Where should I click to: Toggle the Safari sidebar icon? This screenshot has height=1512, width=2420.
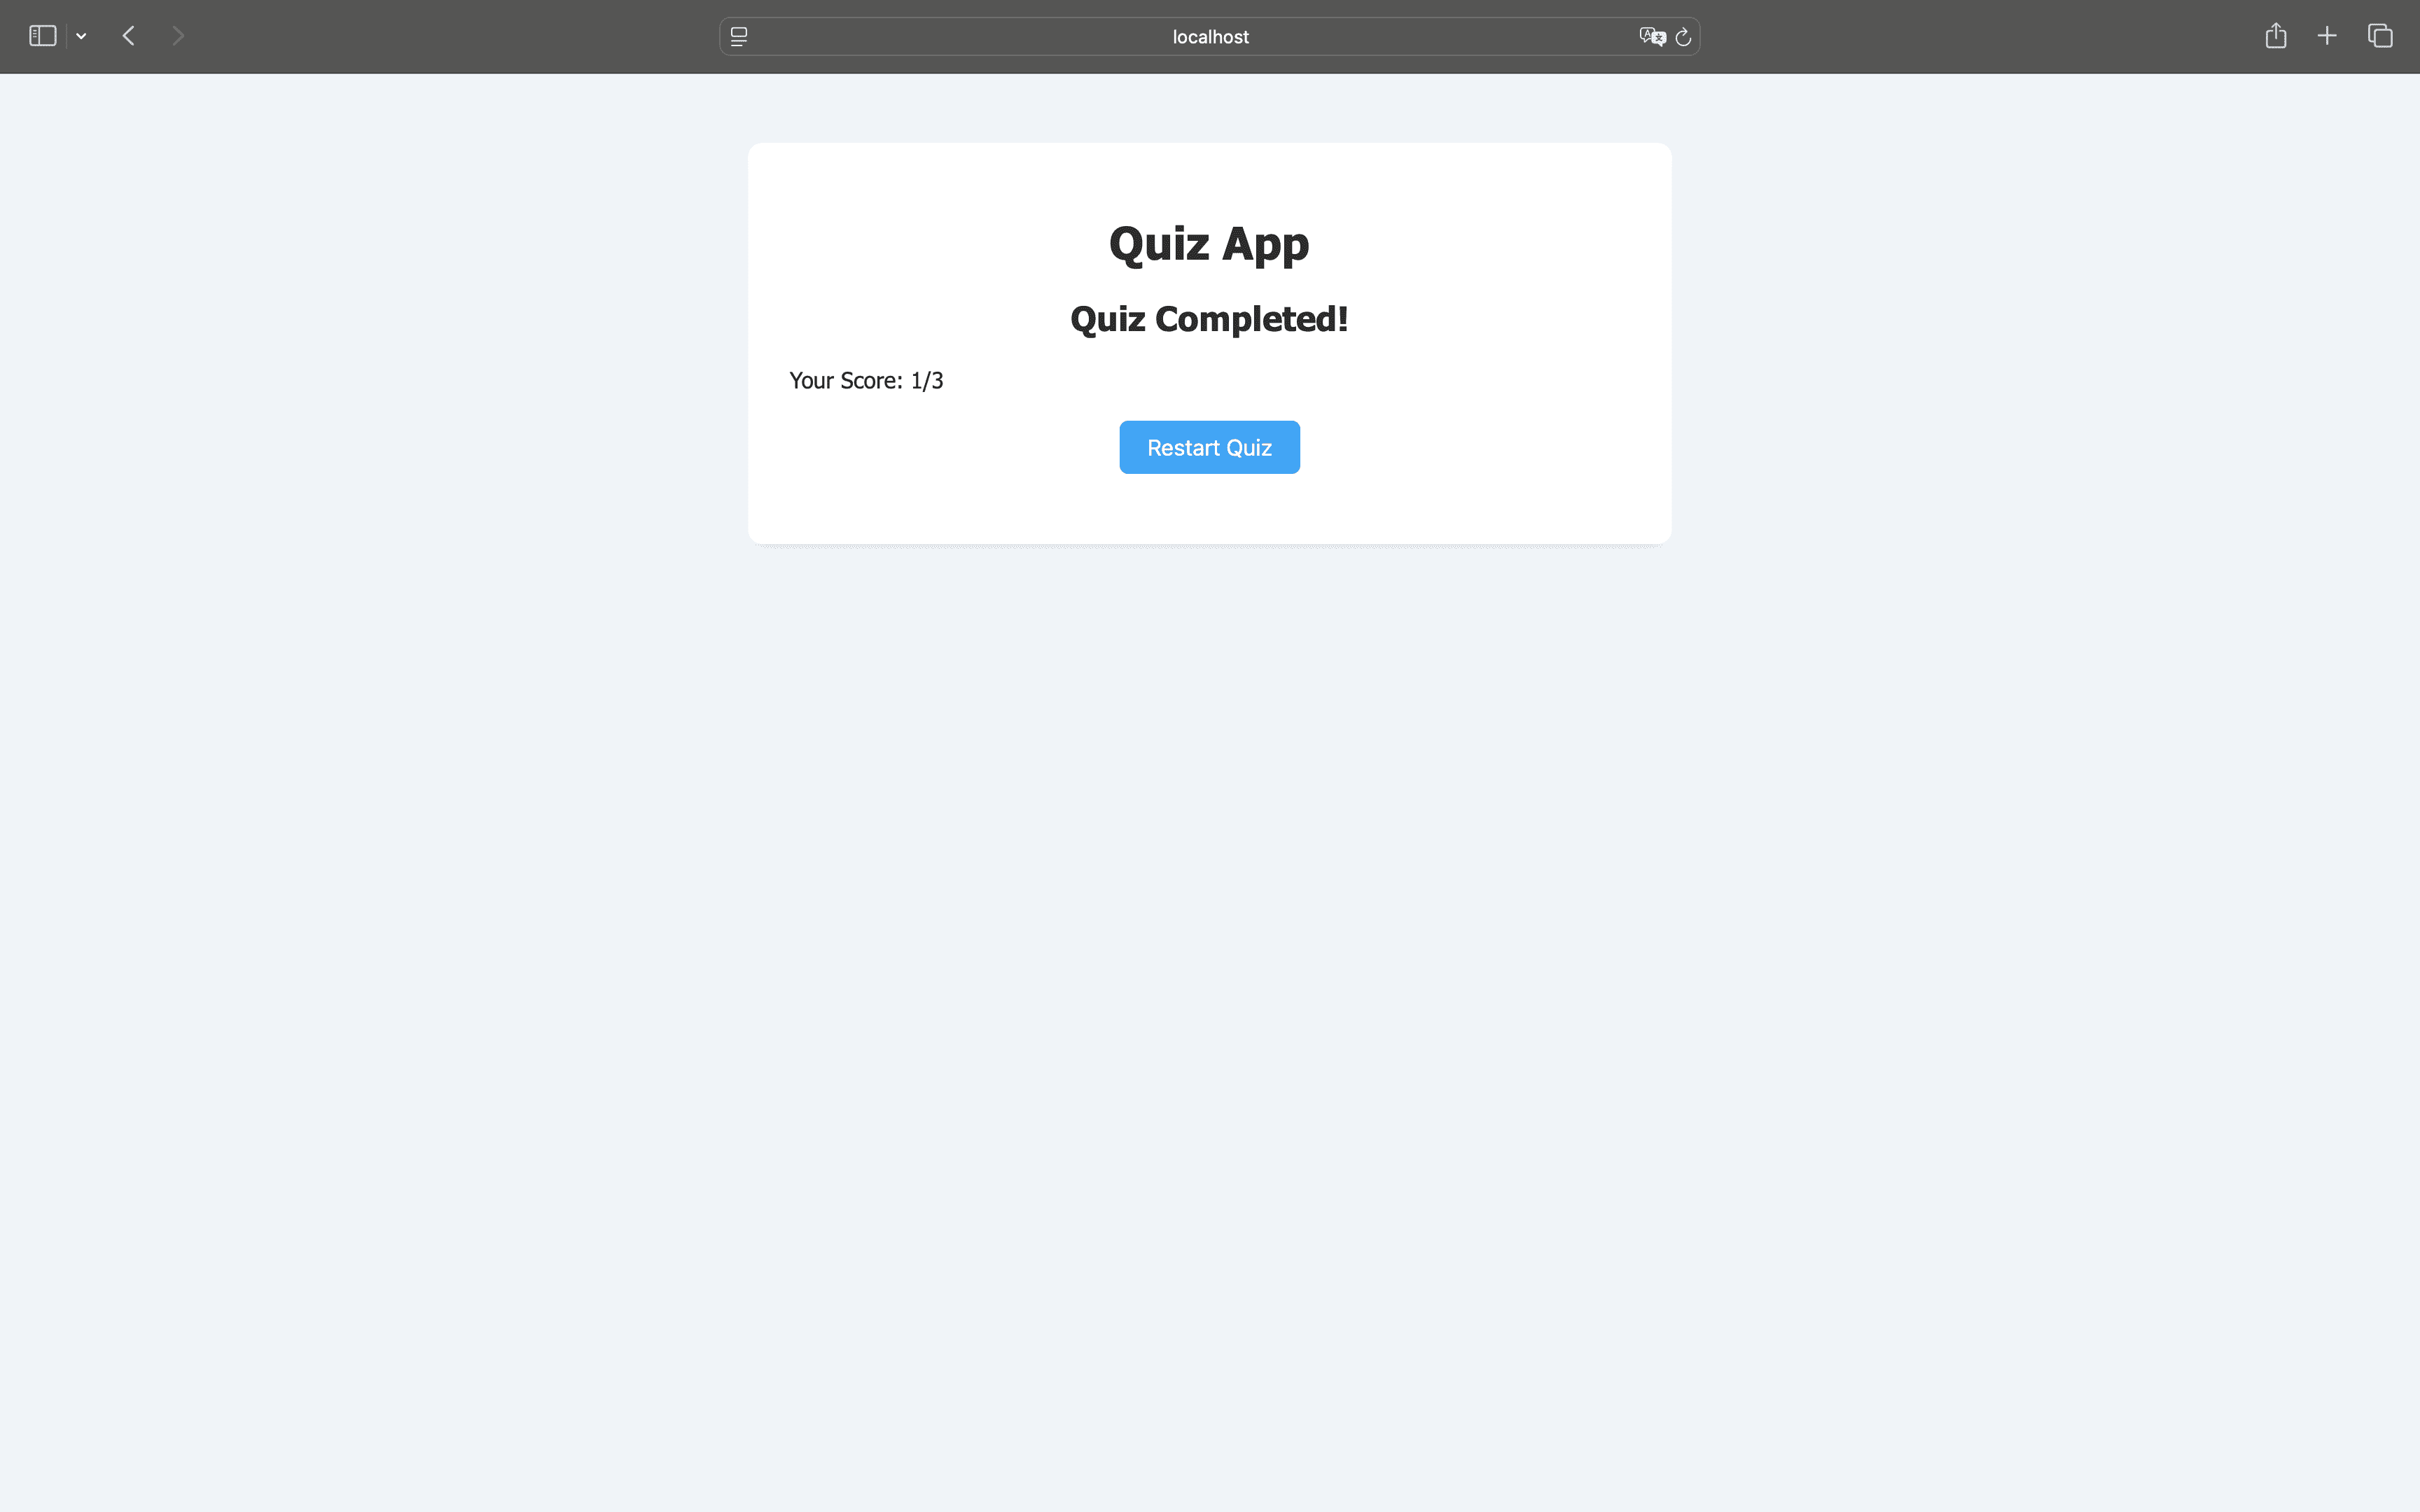pyautogui.click(x=42, y=36)
